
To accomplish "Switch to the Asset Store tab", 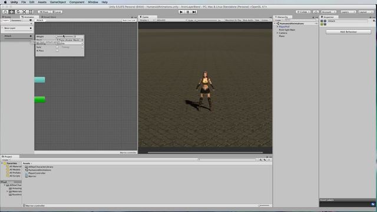I will point(49,17).
